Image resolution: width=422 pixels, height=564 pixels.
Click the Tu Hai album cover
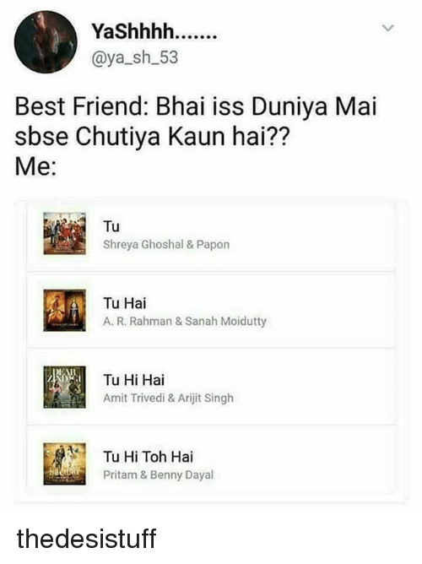coord(65,310)
